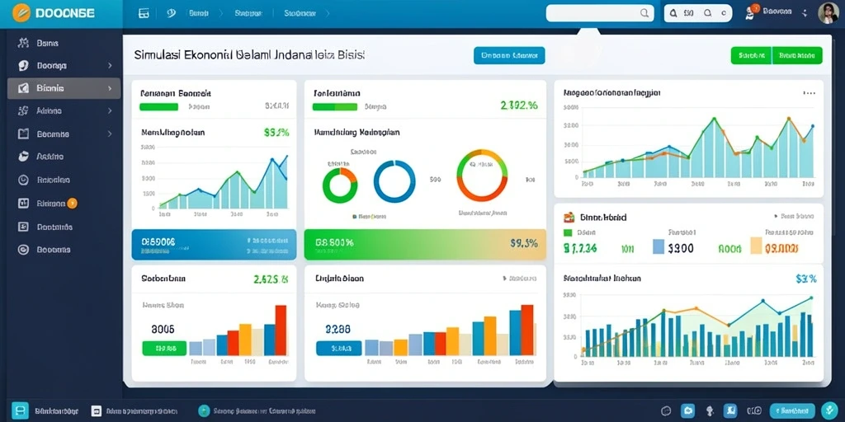Viewport: 845px width, 422px height.
Task: Expand the second sidebar row's chevron
Action: pyautogui.click(x=110, y=66)
